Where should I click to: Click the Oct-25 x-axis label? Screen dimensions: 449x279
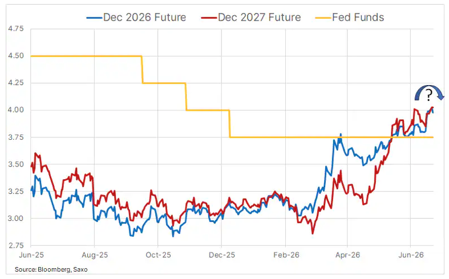point(158,255)
